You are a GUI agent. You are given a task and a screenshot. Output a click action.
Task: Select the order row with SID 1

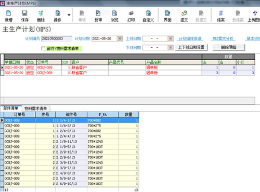129,67
